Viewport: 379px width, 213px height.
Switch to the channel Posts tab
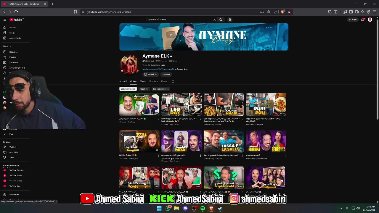pyautogui.click(x=164, y=81)
